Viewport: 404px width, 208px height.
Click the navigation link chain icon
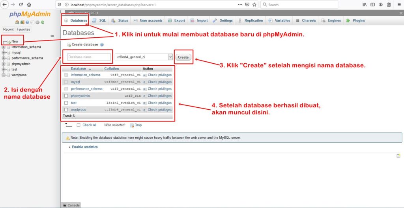[x=52, y=36]
